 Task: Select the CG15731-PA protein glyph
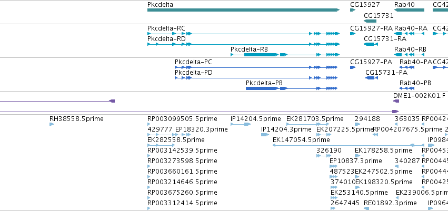coord(372,78)
